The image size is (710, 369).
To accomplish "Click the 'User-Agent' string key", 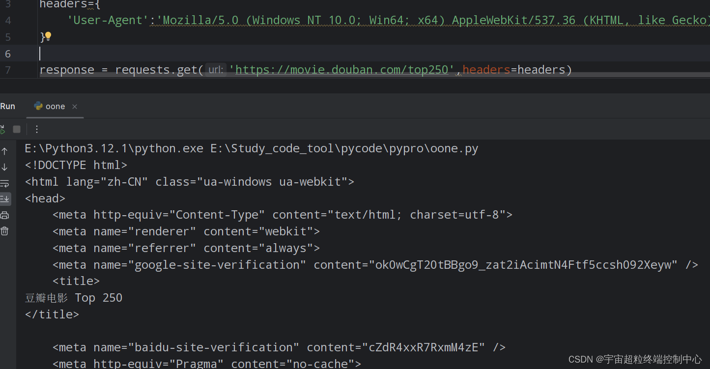I will (108, 21).
